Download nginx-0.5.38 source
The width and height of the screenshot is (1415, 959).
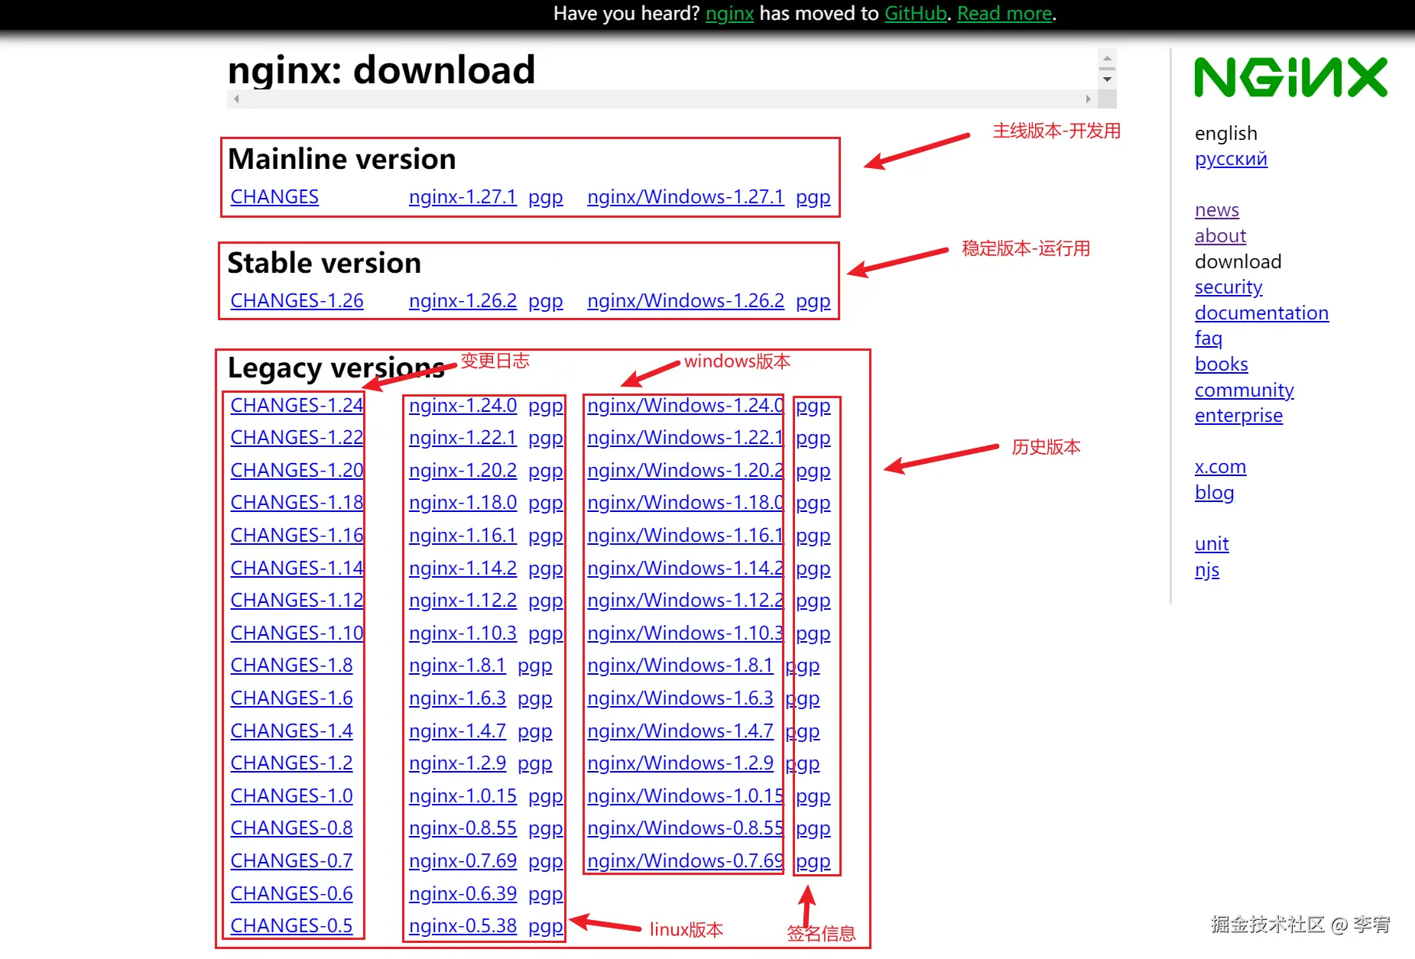(x=462, y=926)
